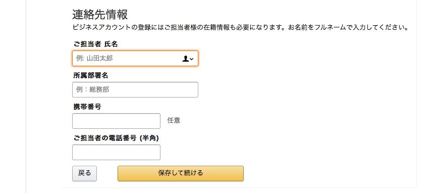The height and width of the screenshot is (193, 439).
Task: Click the contact autofill person icon
Action: [x=185, y=59]
